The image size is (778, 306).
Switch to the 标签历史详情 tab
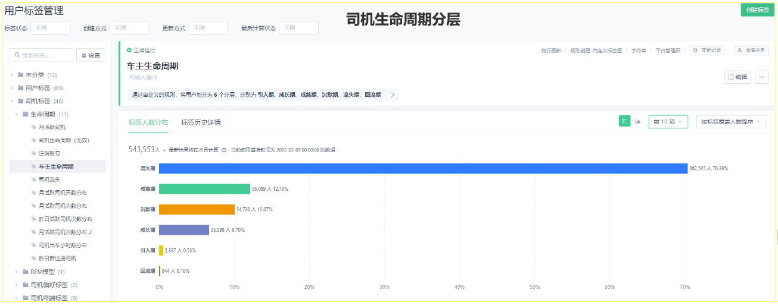click(x=201, y=122)
